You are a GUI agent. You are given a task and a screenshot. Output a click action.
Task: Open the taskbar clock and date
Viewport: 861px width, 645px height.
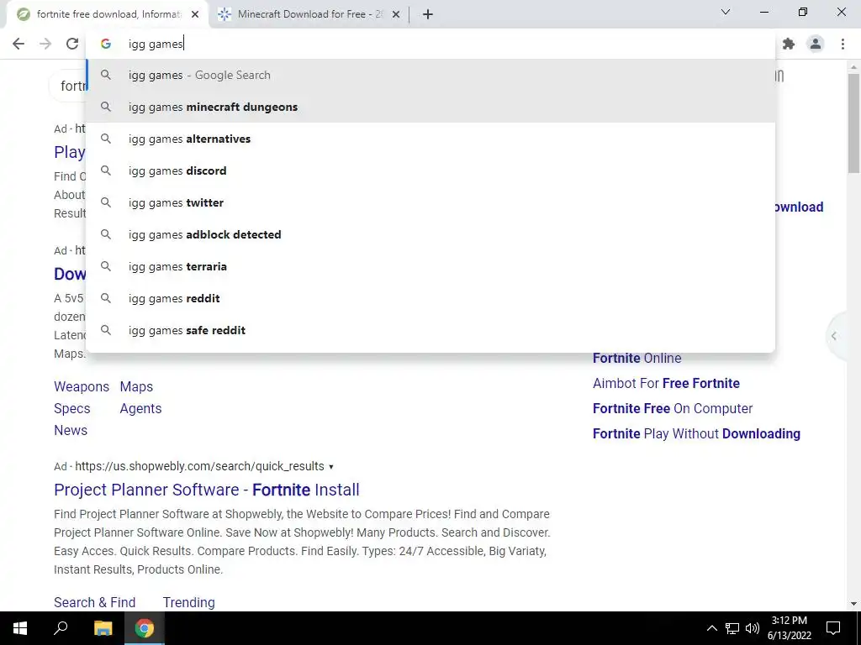[x=789, y=628]
